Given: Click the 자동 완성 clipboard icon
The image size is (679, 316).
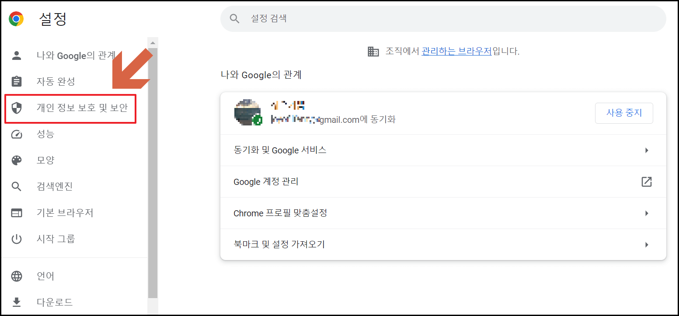Looking at the screenshot, I should click(x=17, y=81).
